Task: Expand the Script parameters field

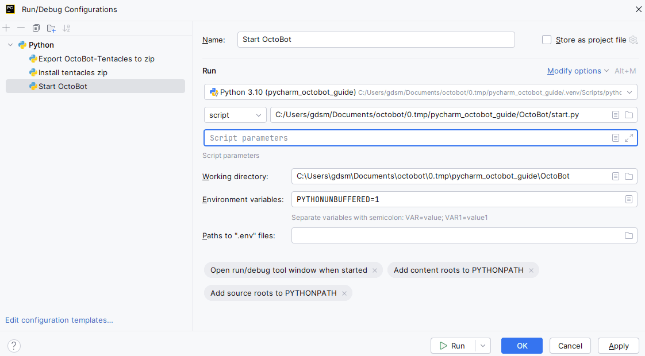Action: coord(629,138)
